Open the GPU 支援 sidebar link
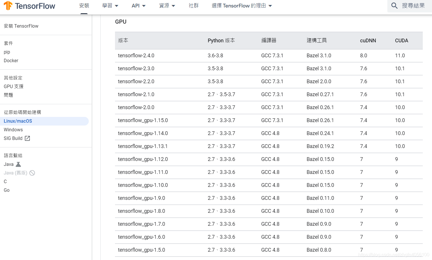432x260 pixels. pyautogui.click(x=14, y=87)
